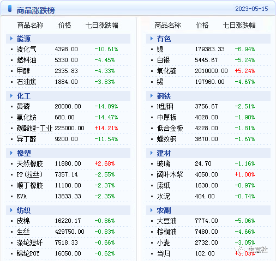Select the 低合金板 commodity name
This screenshot has width=276, height=261.
pos(170,128)
